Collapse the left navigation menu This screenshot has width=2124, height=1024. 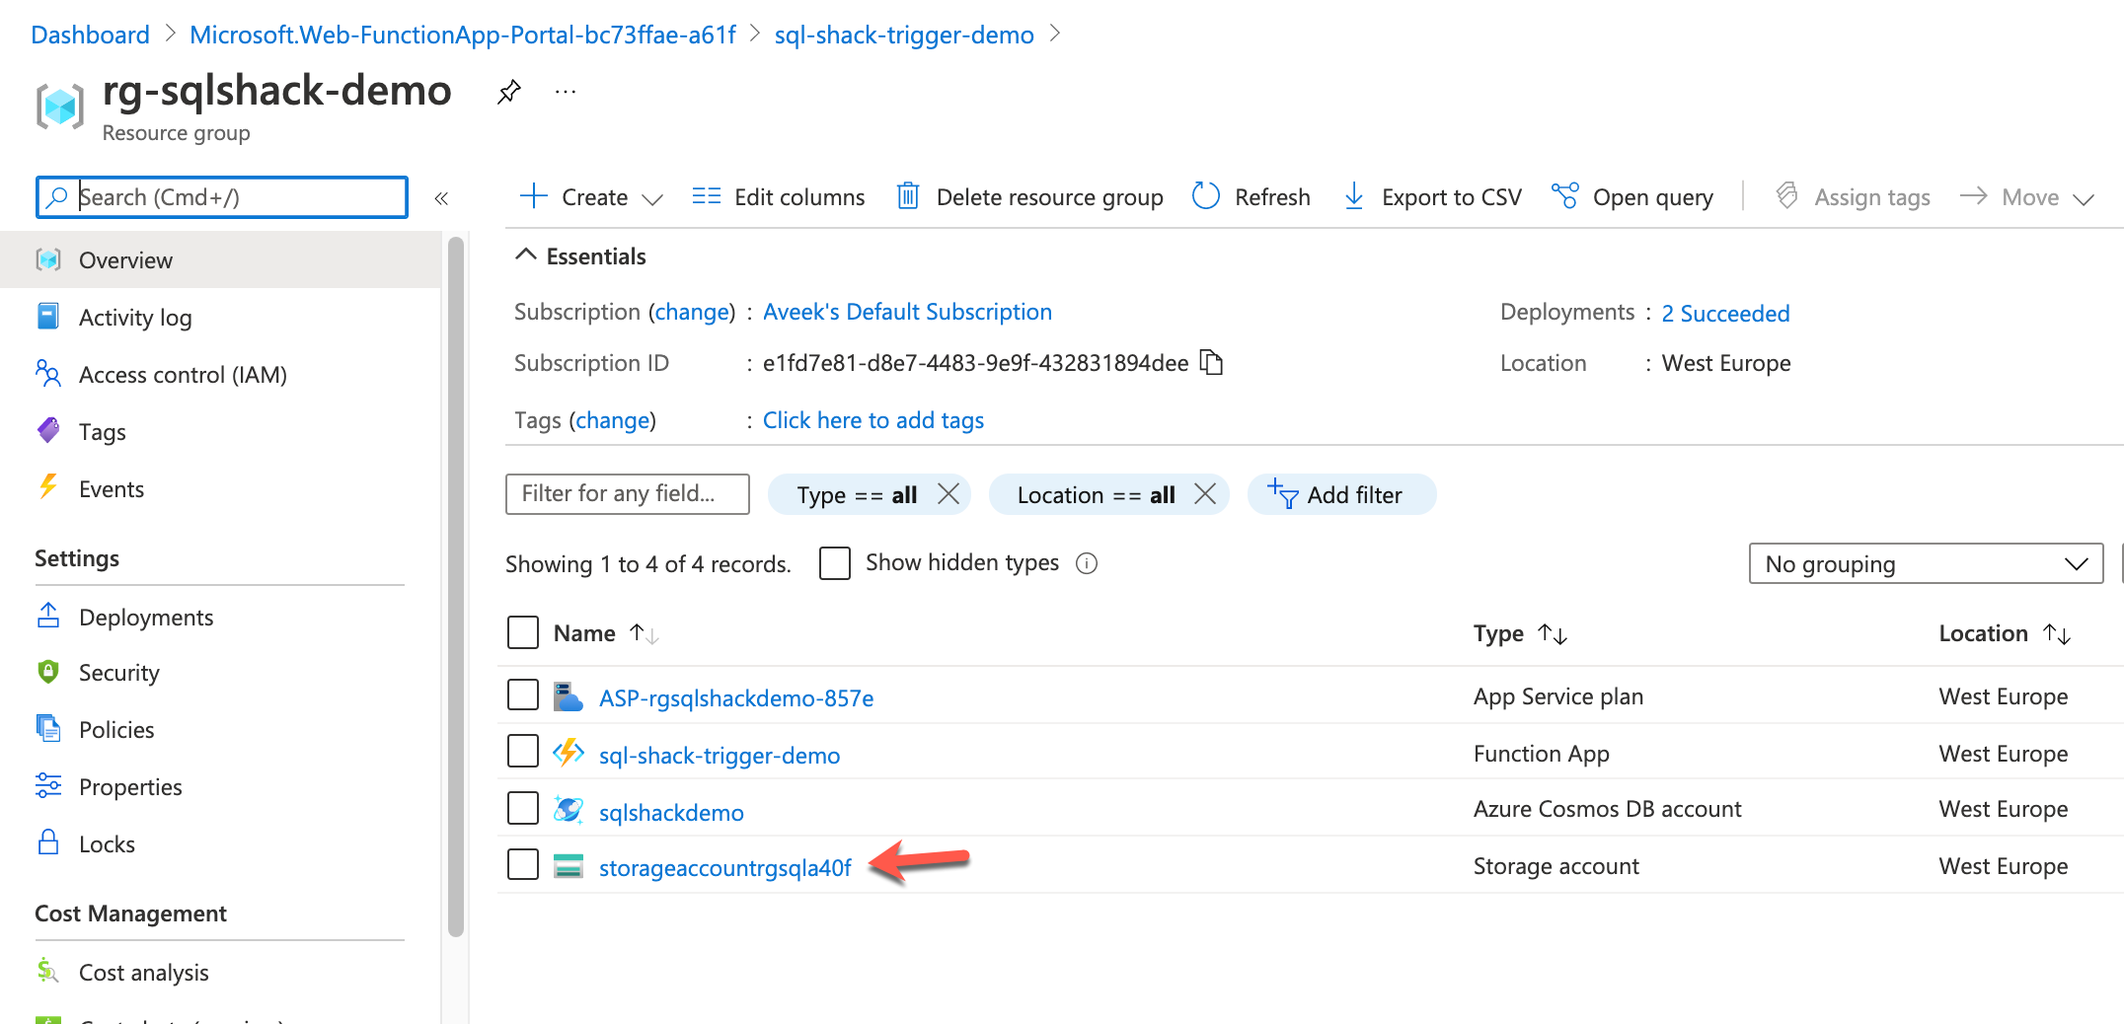pos(441,198)
